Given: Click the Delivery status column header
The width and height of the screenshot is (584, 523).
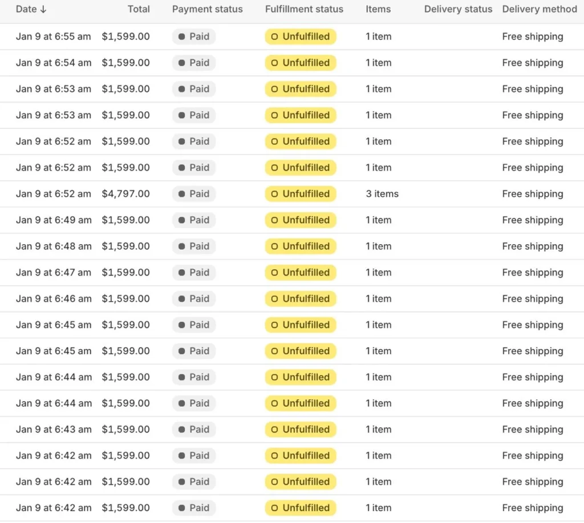Looking at the screenshot, I should [x=458, y=9].
